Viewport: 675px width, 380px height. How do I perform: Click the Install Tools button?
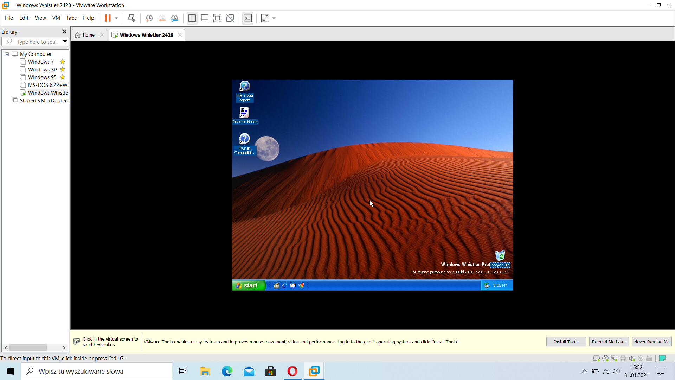(x=566, y=342)
